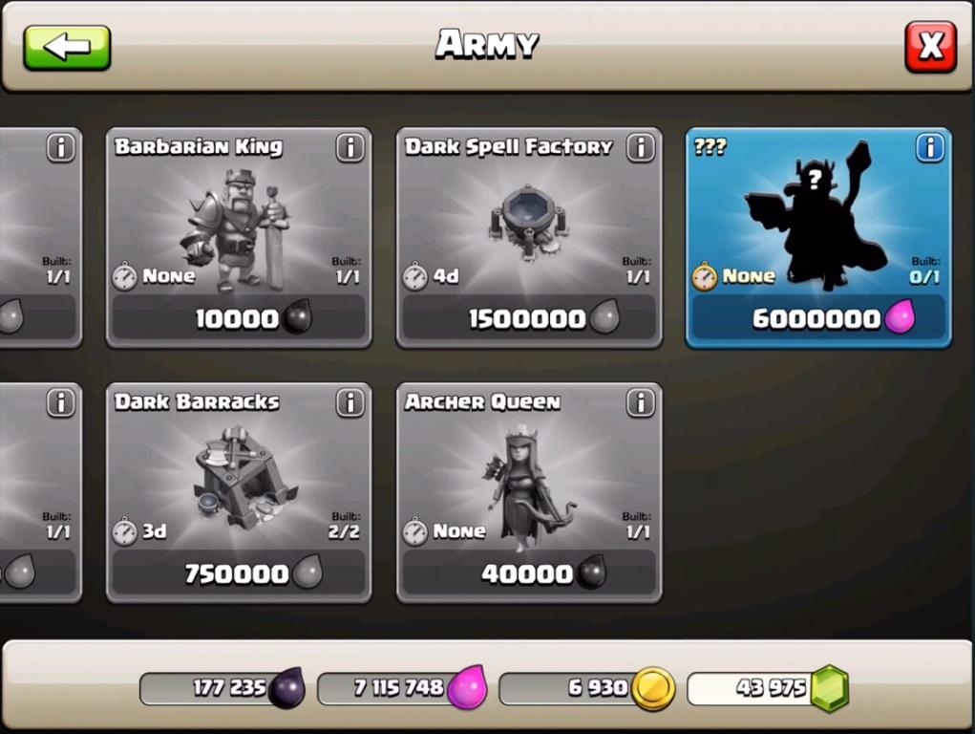Close the Army shop with red X

click(930, 47)
